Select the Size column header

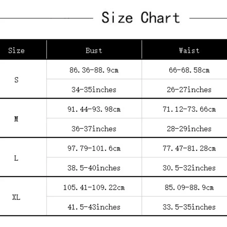click(x=16, y=51)
